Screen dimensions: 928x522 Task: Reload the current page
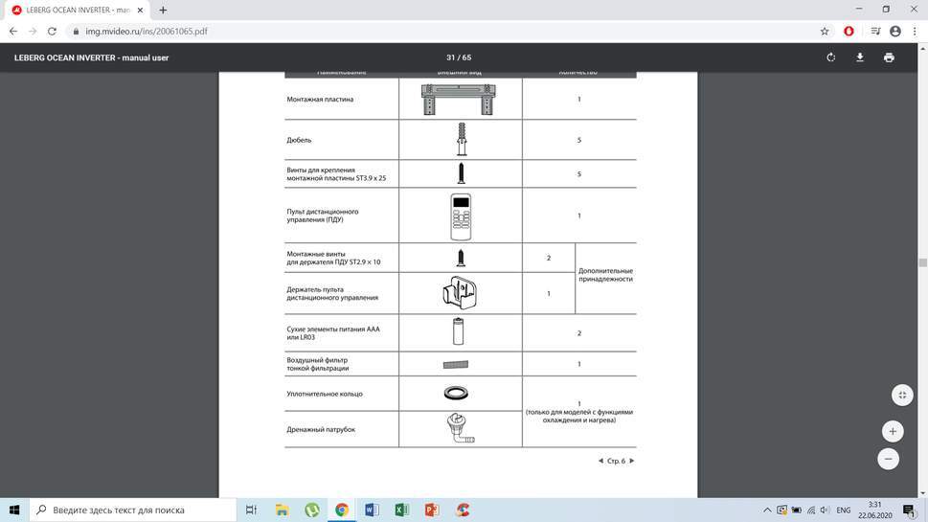(52, 32)
